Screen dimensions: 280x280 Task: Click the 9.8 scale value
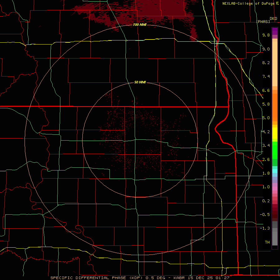pyautogui.click(x=266, y=35)
